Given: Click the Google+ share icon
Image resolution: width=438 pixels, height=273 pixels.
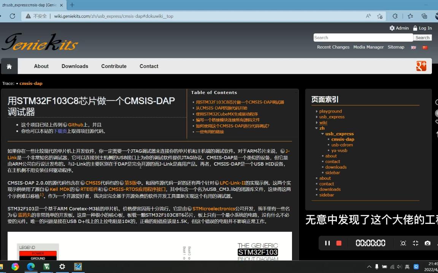Looking at the screenshot, I should coord(421,66).
